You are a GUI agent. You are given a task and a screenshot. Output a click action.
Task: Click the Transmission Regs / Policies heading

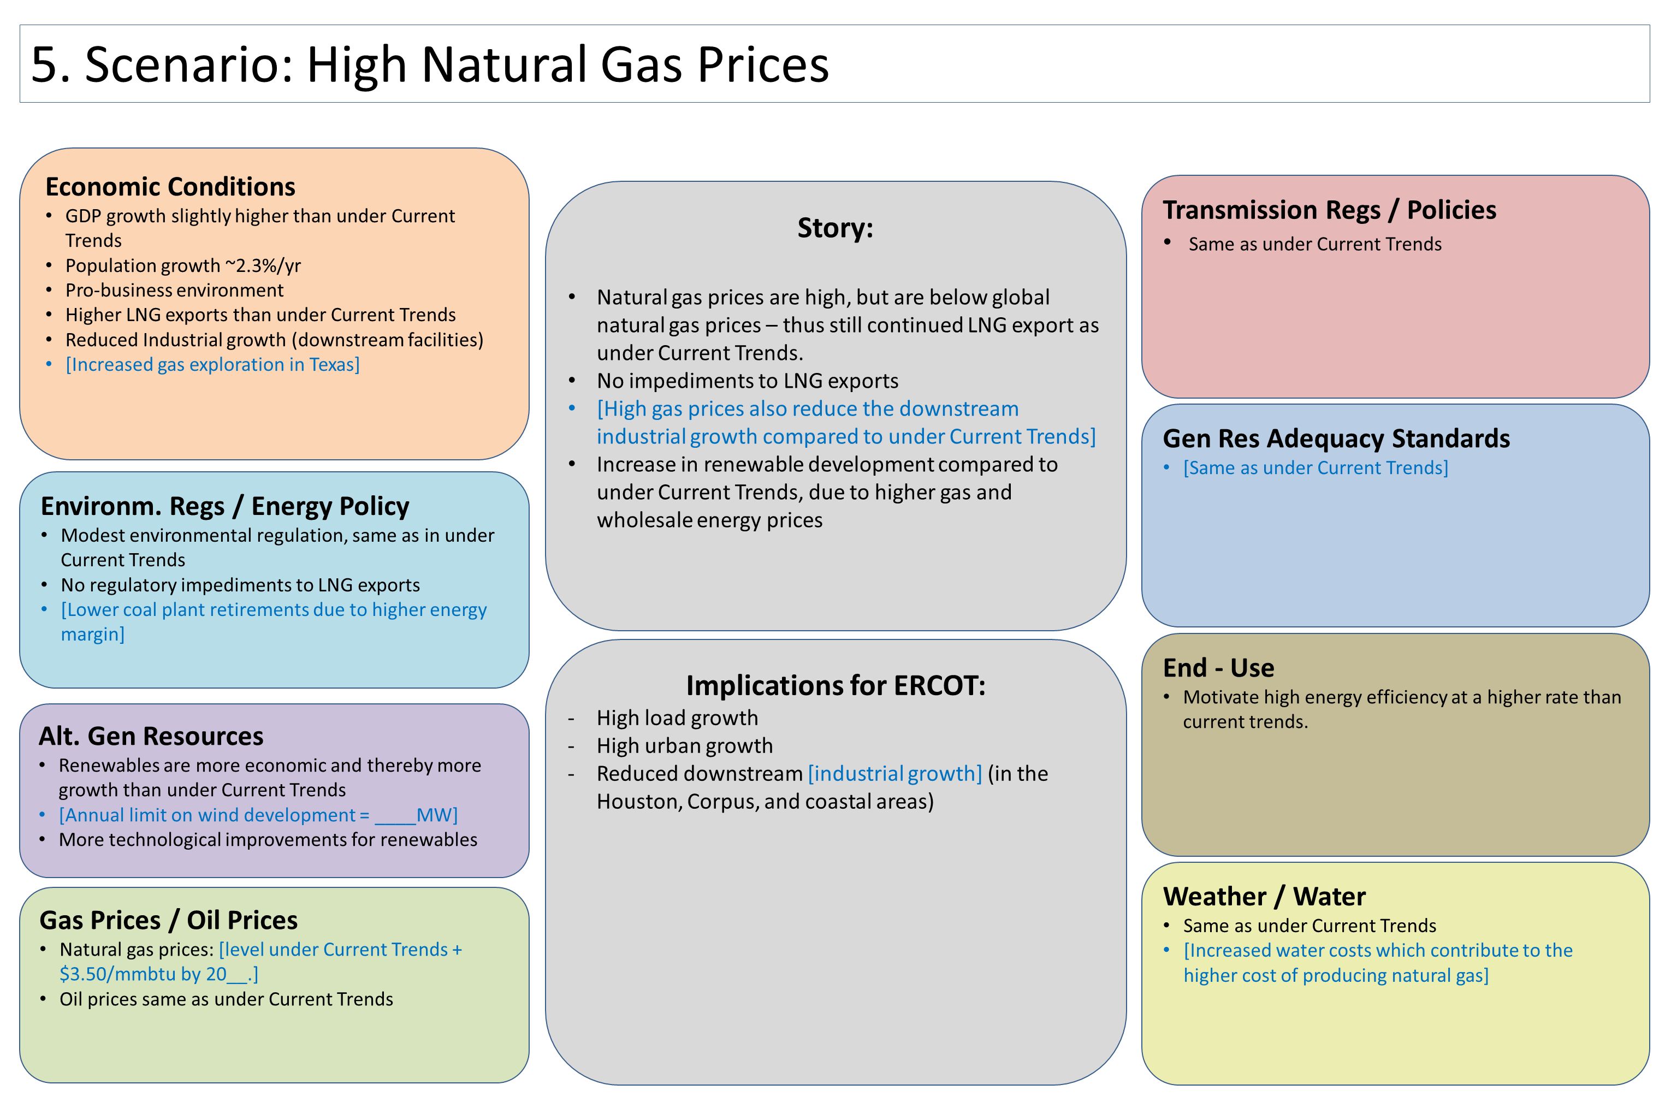(1329, 210)
